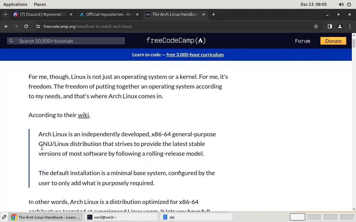Click the Search 10,500+ tutorials field
The height and width of the screenshot is (222, 356).
[x=66, y=41]
